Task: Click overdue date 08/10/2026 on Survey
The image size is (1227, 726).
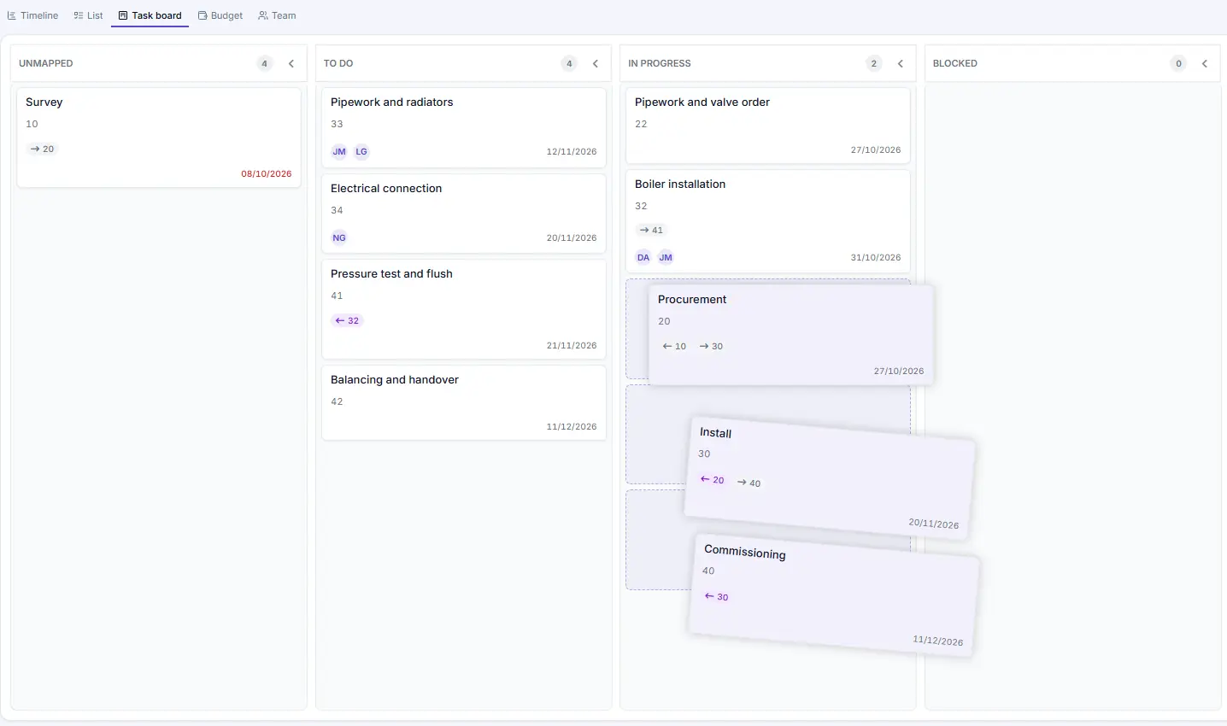Action: [x=267, y=173]
